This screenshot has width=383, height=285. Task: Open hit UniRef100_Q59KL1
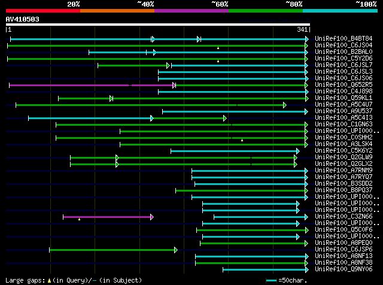344,98
